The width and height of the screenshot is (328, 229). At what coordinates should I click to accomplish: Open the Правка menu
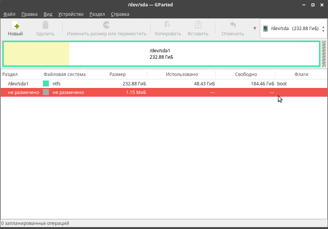tap(29, 14)
